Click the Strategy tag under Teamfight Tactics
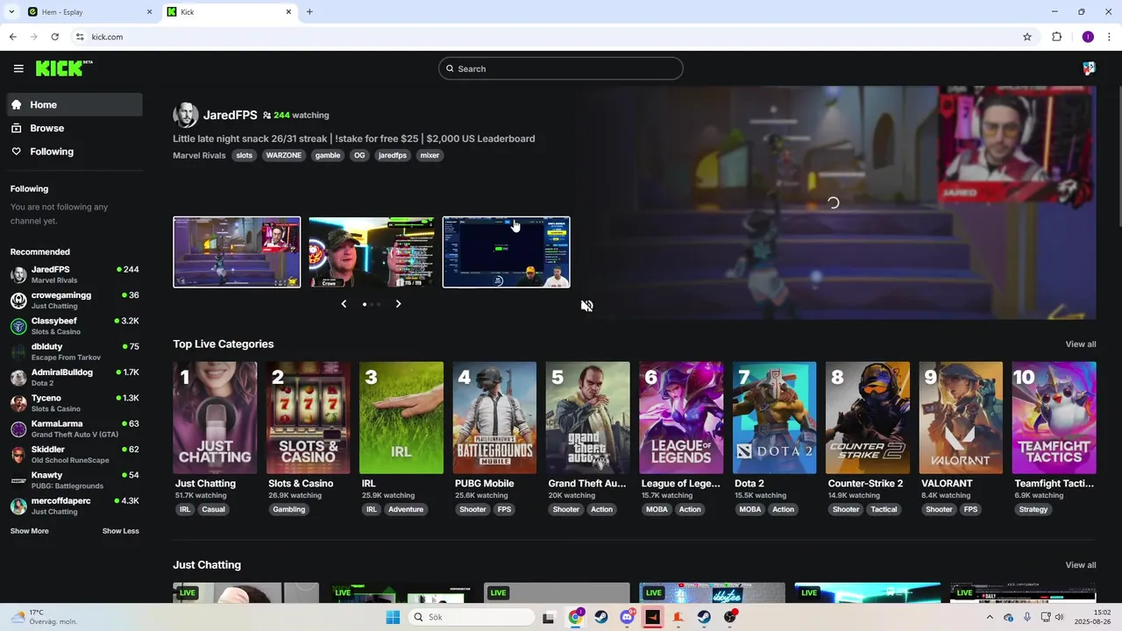 click(x=1033, y=509)
